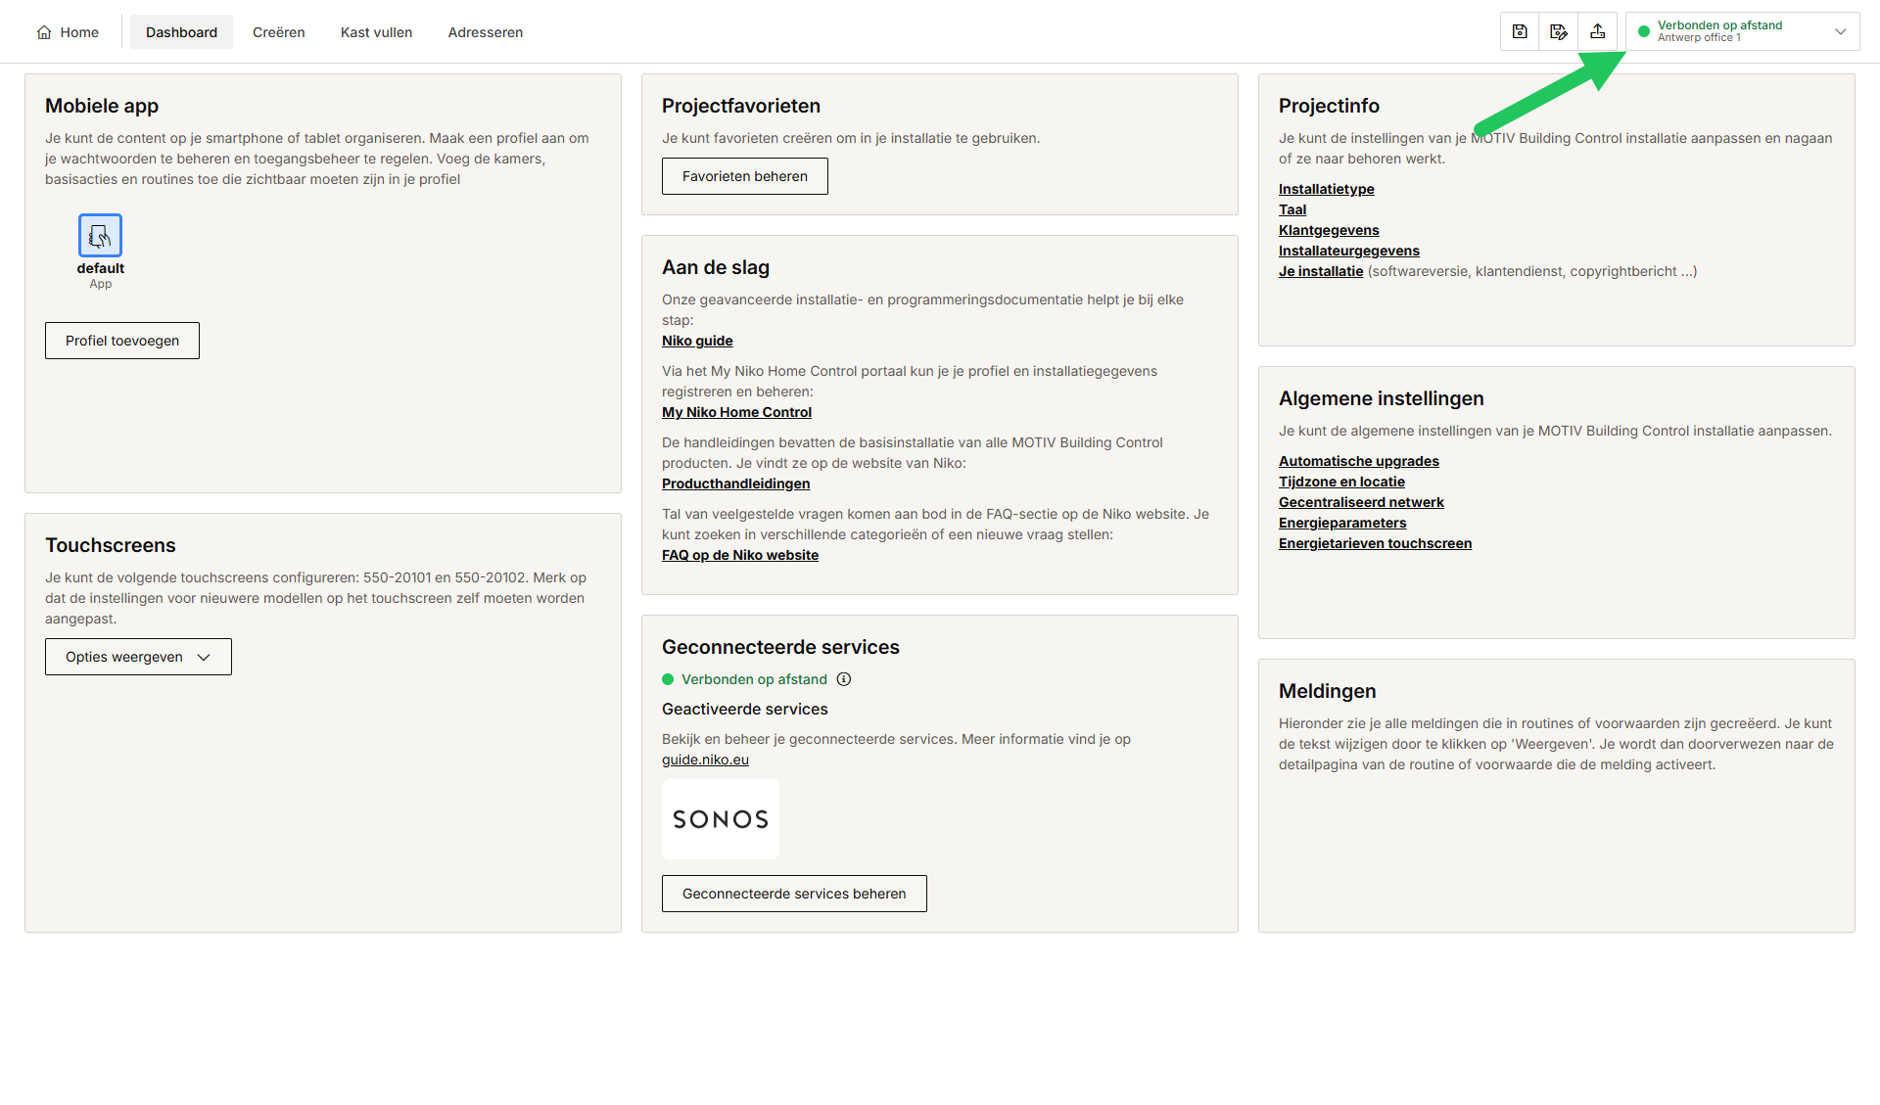This screenshot has height=1105, width=1880.
Task: Open the My Niko Home Control link
Action: click(x=736, y=412)
